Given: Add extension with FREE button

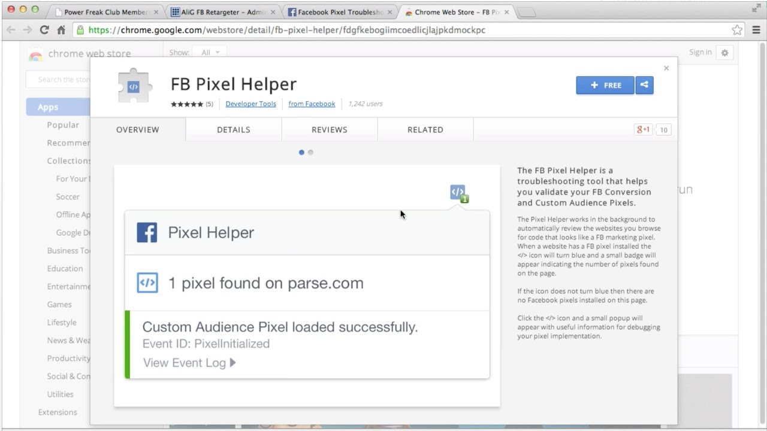Looking at the screenshot, I should pyautogui.click(x=605, y=85).
